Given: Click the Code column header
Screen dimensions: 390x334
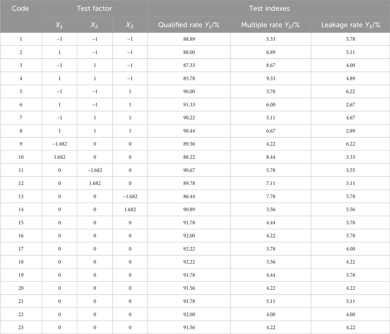Looking at the screenshot, I should 20,9.
